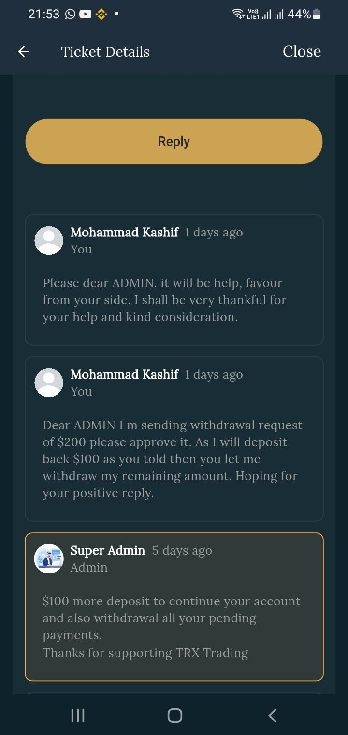Tap the Wi-Fi status icon

[238, 14]
